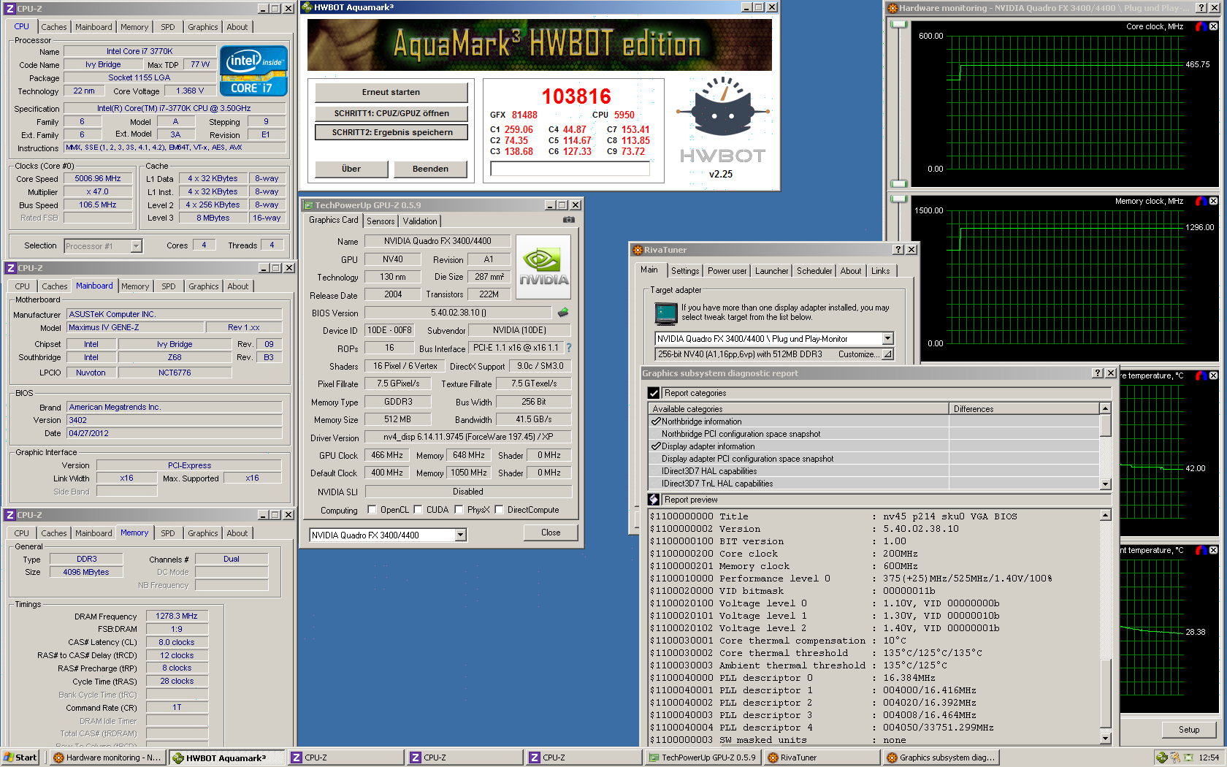Click SCHRITT2: Ergebnis speichern button
Screen dimensions: 1227x767
point(391,132)
